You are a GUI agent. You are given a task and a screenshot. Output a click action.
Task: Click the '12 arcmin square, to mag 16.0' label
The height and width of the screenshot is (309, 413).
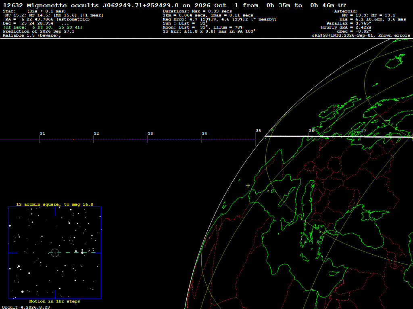(55, 204)
